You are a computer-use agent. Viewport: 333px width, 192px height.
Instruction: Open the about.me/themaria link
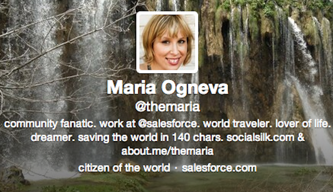(167, 151)
